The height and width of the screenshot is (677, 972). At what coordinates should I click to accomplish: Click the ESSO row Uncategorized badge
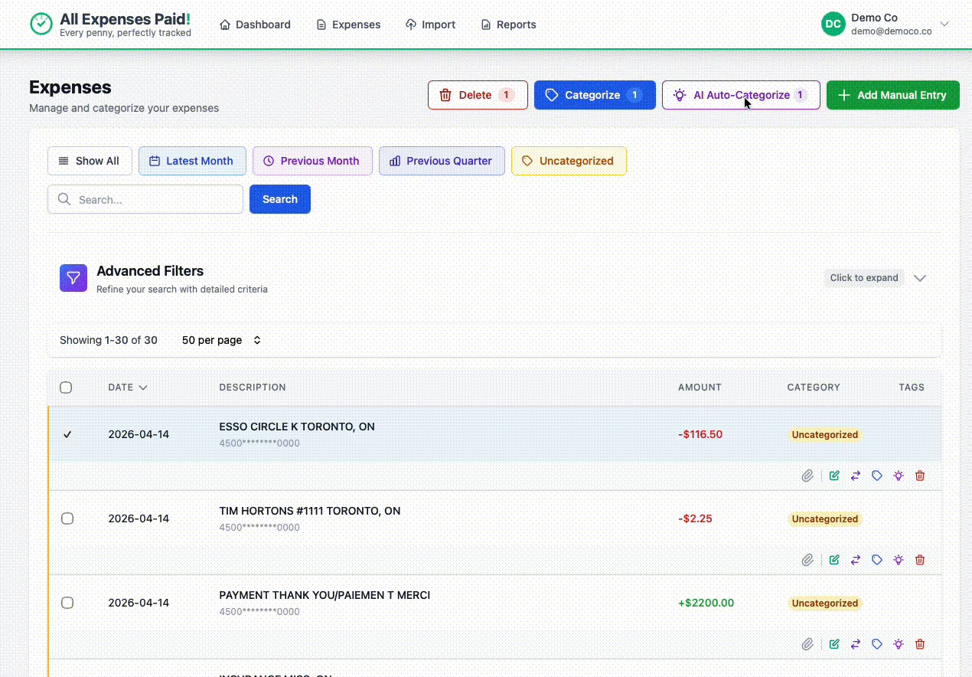point(825,434)
